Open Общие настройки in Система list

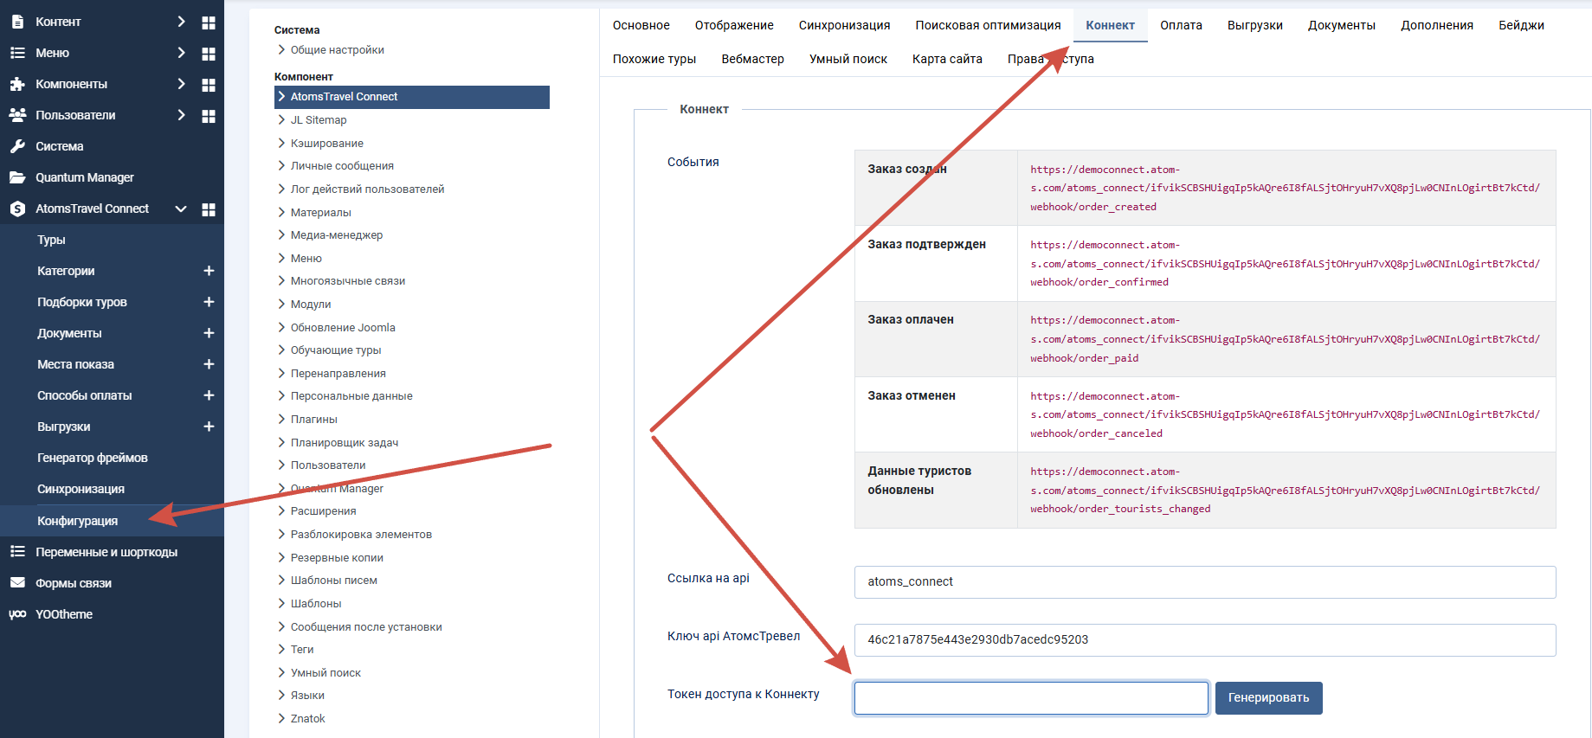tap(337, 50)
